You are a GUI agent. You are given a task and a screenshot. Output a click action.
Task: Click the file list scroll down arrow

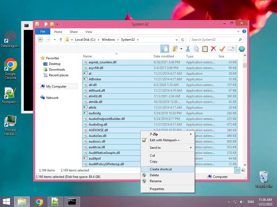point(245,165)
